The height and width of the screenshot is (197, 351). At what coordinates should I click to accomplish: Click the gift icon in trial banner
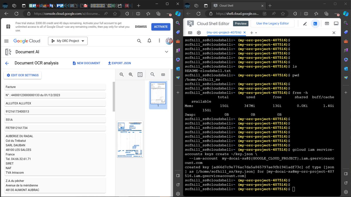[x=8, y=27]
